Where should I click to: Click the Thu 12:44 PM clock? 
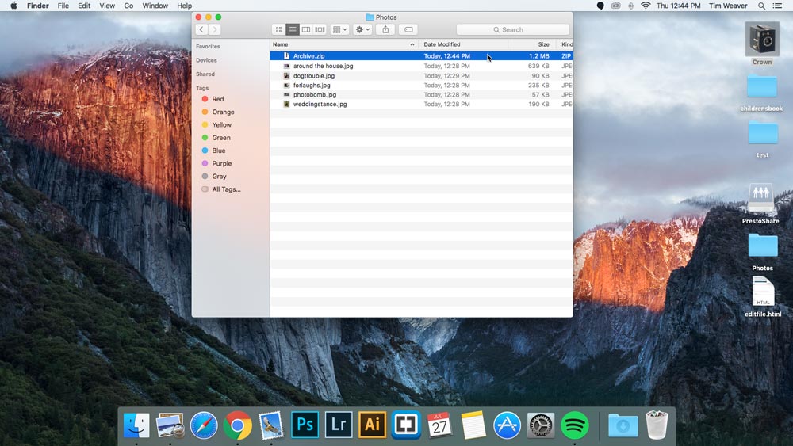click(678, 6)
